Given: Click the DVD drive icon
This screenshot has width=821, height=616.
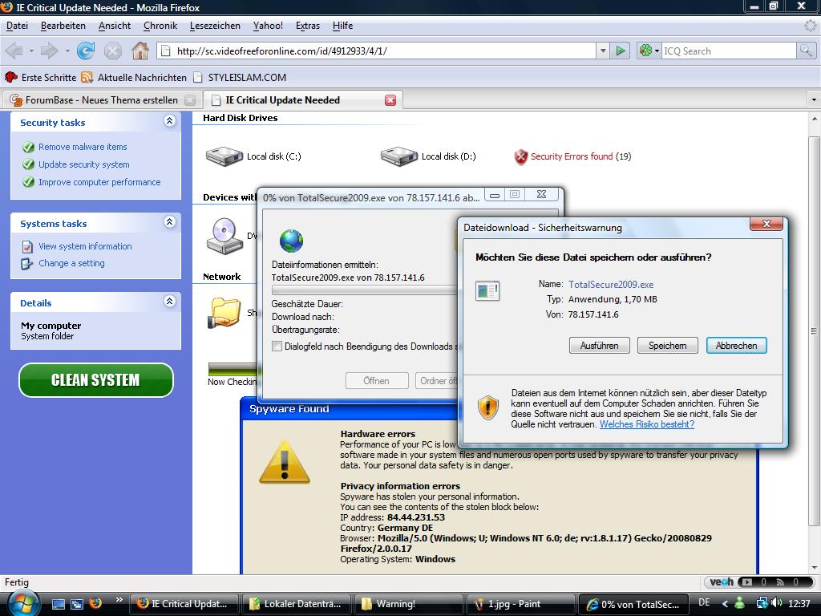Looking at the screenshot, I should coord(224,237).
